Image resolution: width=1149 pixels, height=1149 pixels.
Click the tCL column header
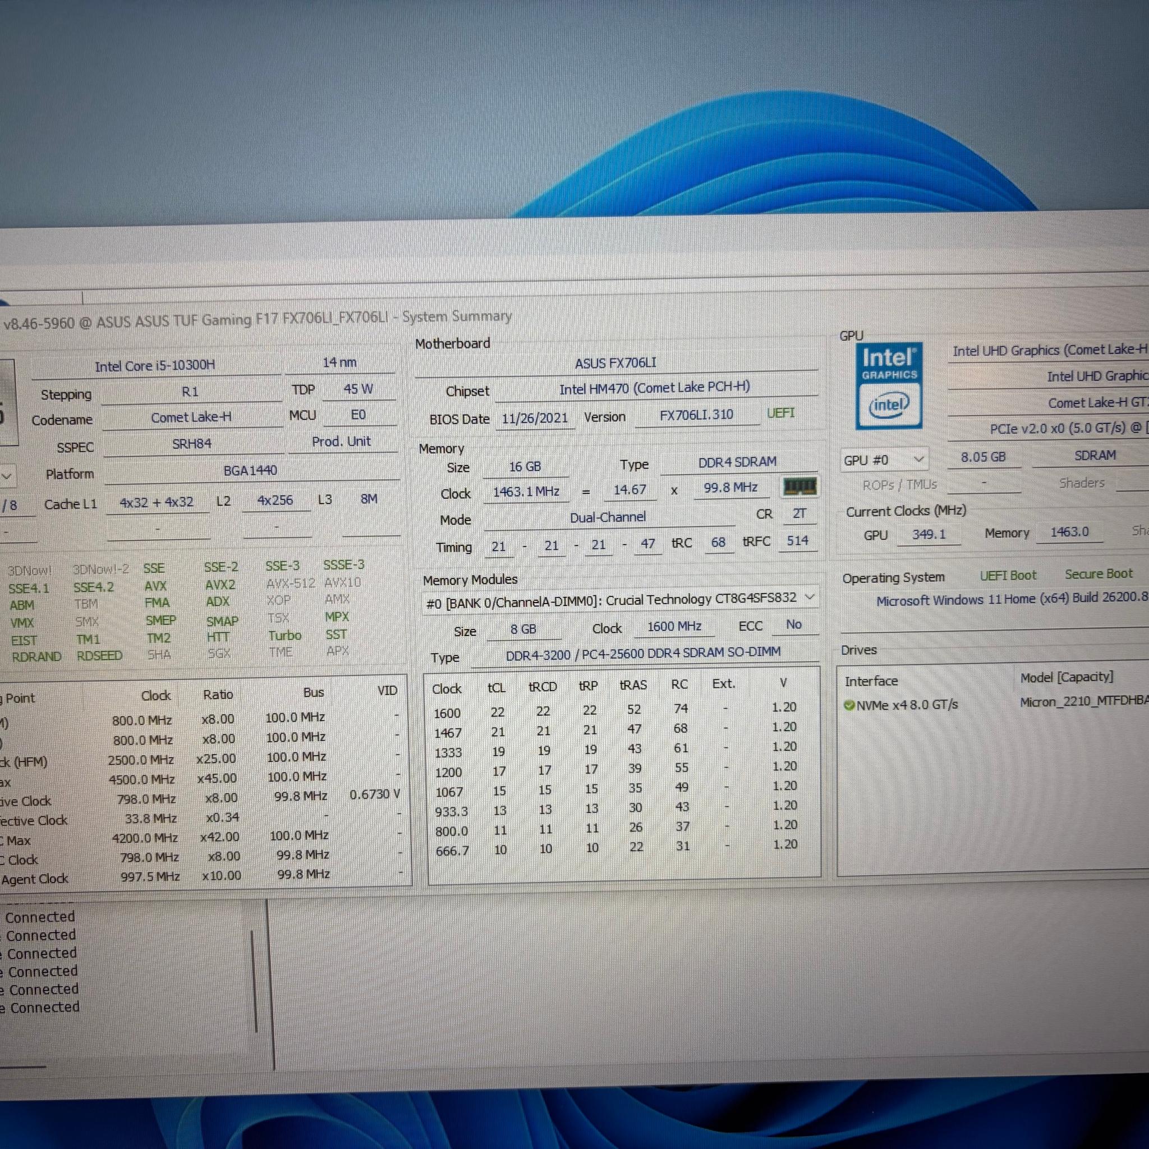(x=497, y=688)
